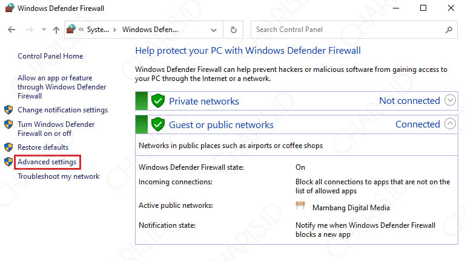Click shield icon beside Advanced settings
This screenshot has width=465, height=261.
[x=8, y=161]
